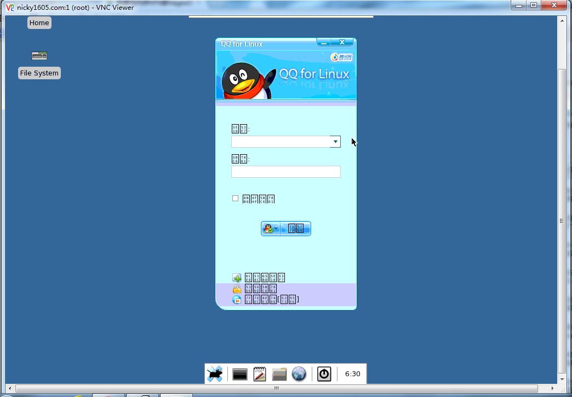572x397 pixels.
Task: Minimize the QQ for Linux window
Action: click(x=324, y=42)
